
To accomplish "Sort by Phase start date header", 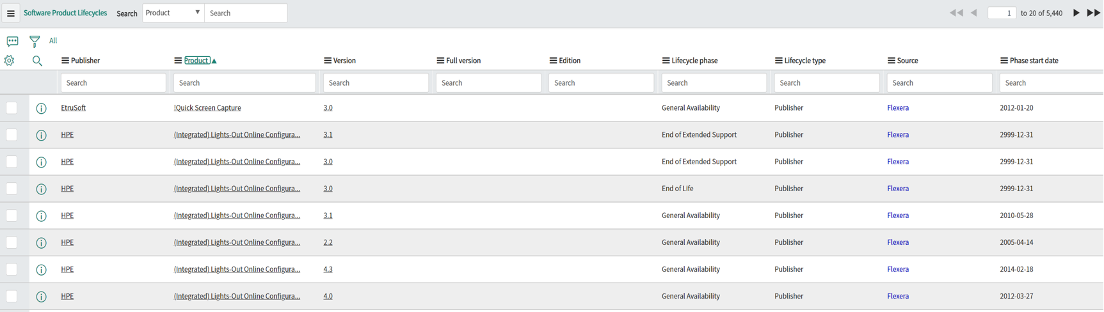I will click(1034, 61).
